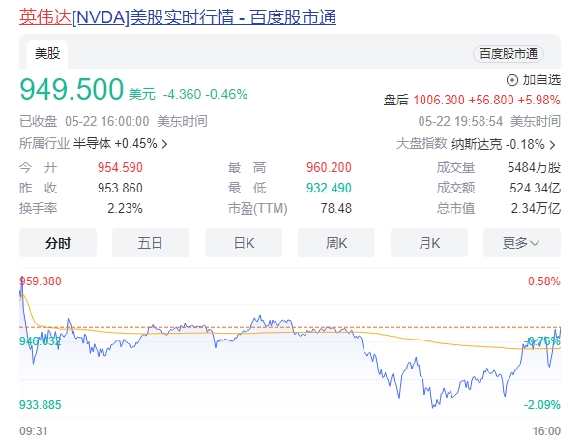Switch to the 周K chart tab
The image size is (582, 443).
[x=336, y=243]
